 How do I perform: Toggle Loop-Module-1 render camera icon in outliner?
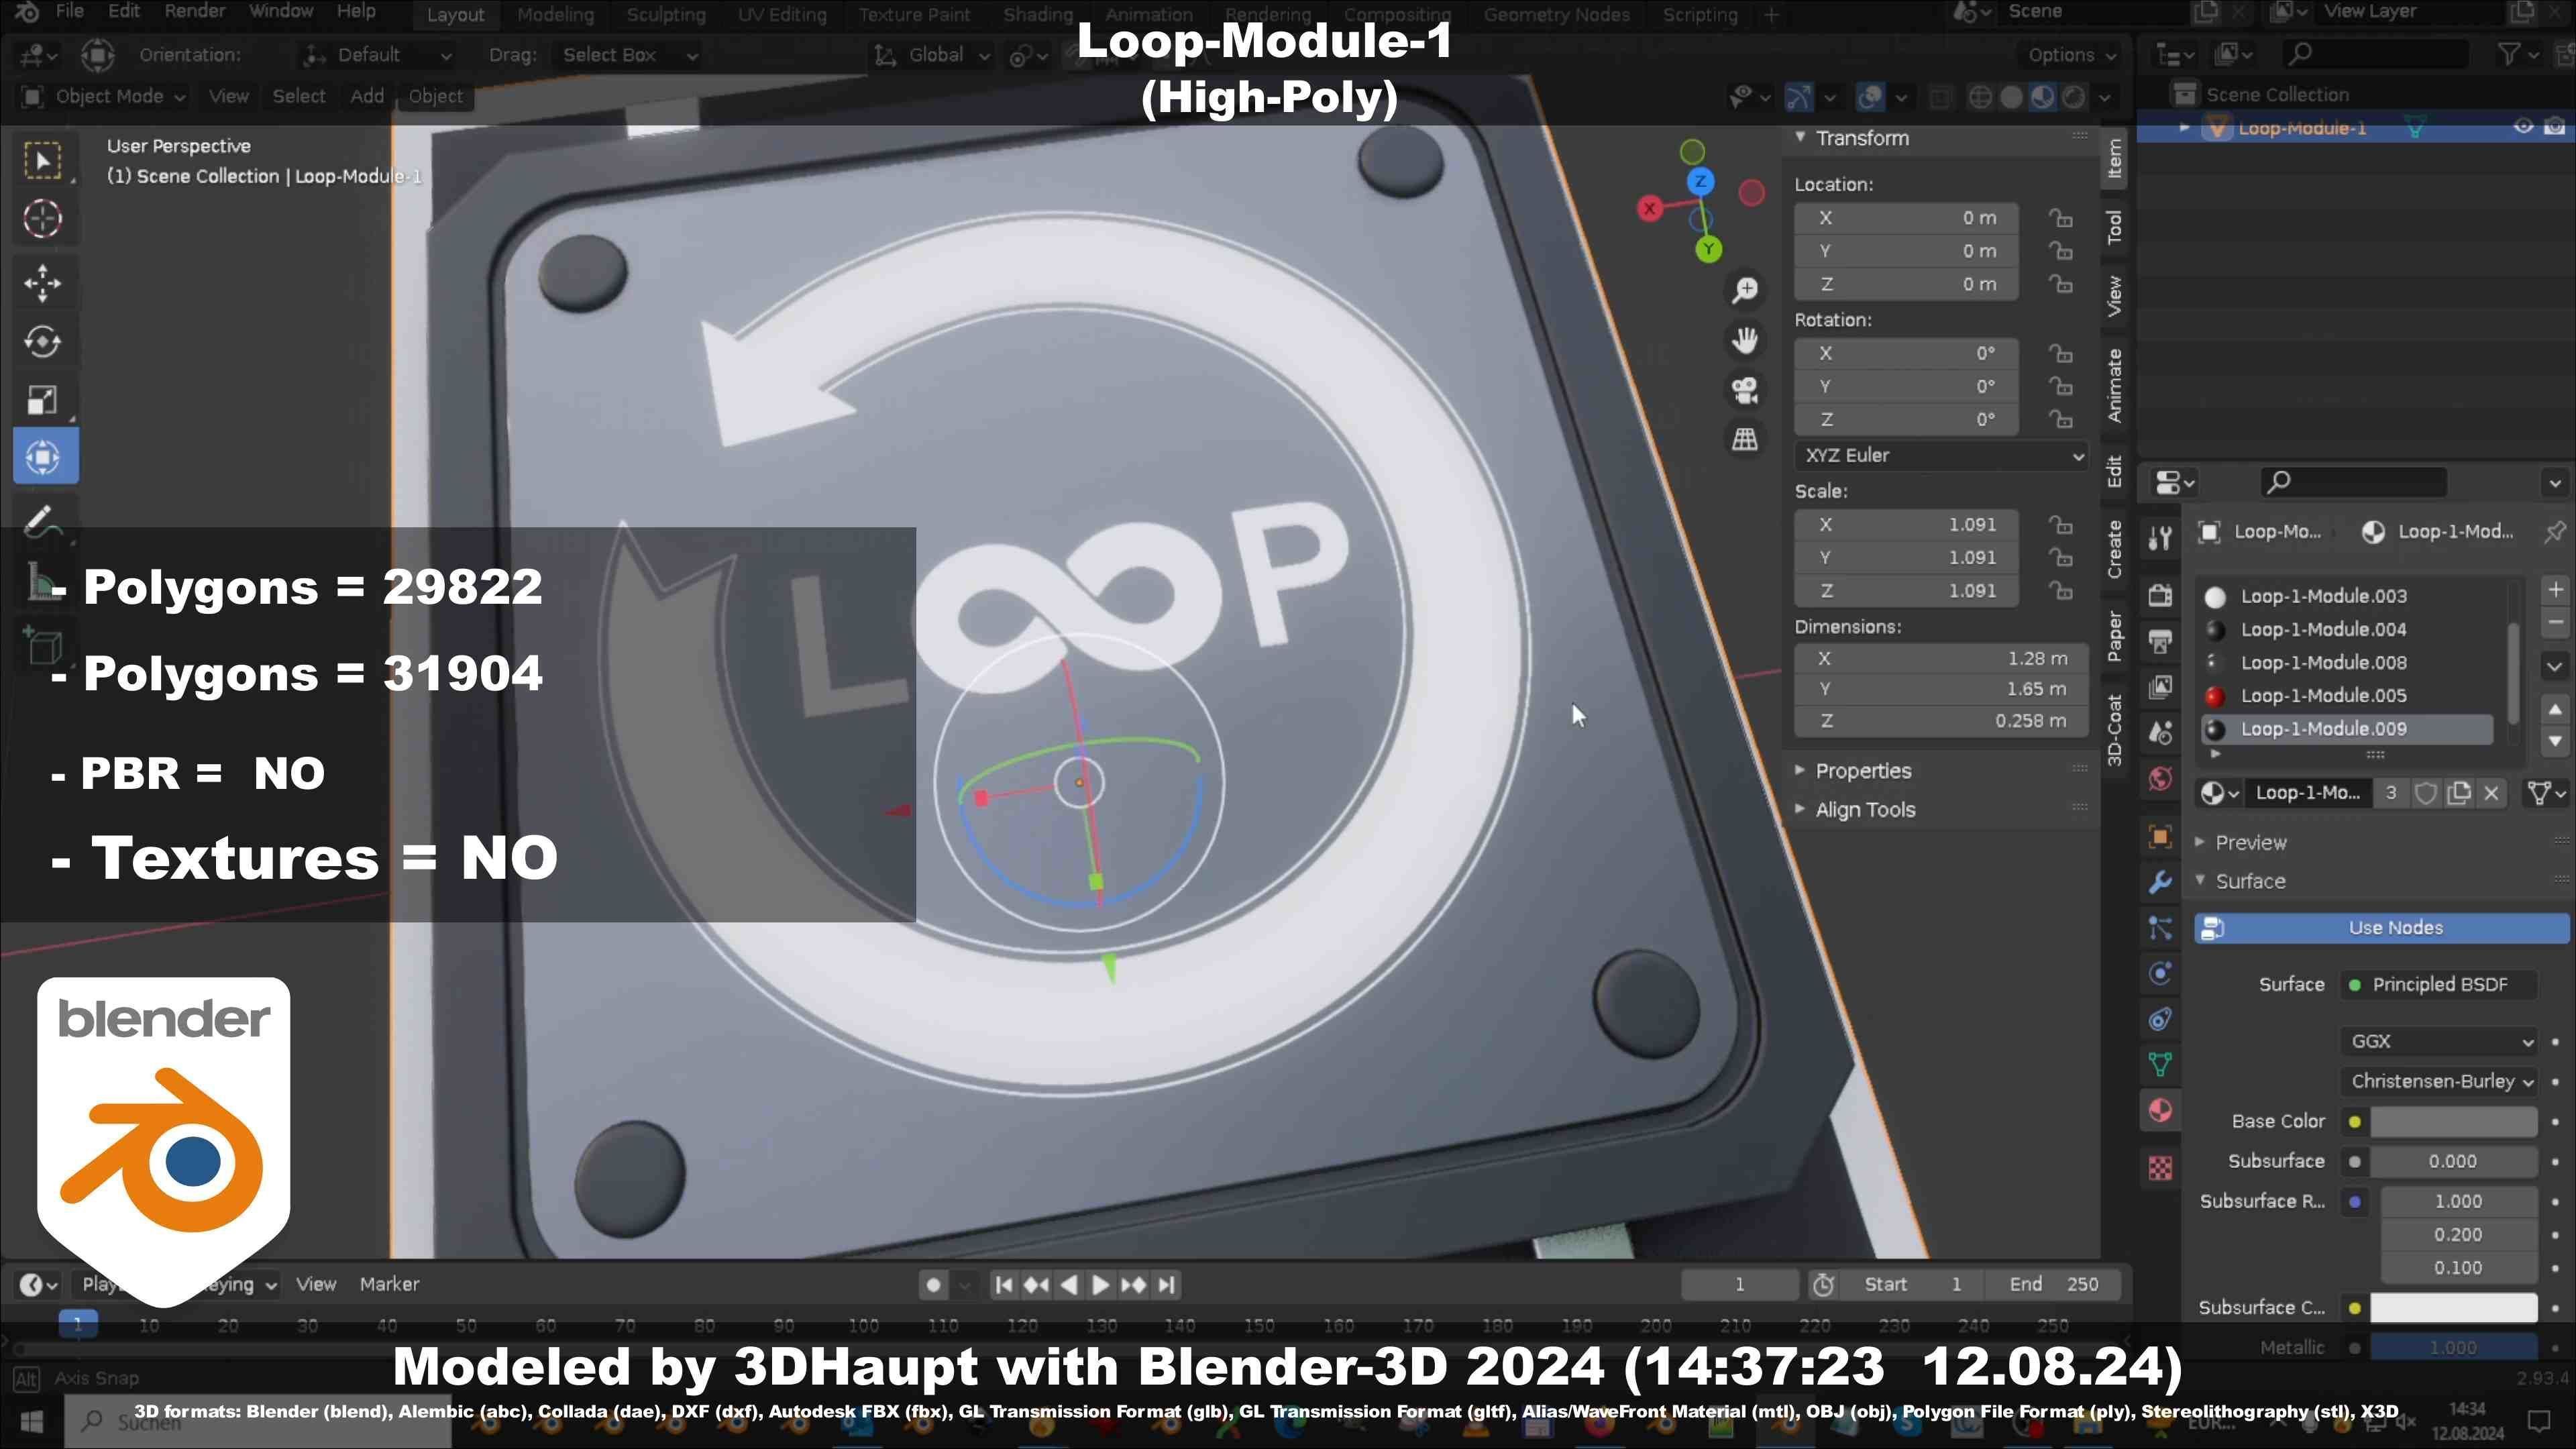pos(2554,127)
